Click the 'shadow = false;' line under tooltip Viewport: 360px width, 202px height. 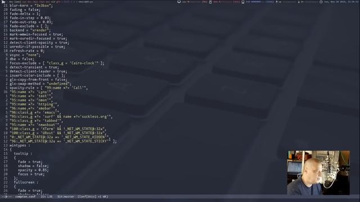pyautogui.click(x=33, y=166)
